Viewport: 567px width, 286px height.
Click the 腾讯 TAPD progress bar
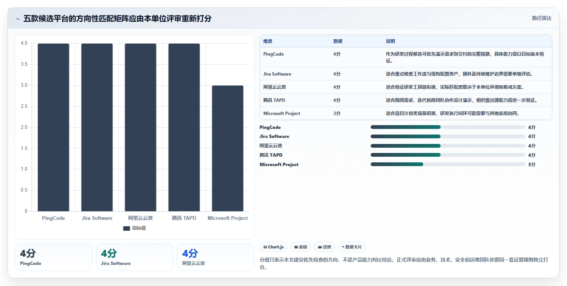click(x=448, y=155)
